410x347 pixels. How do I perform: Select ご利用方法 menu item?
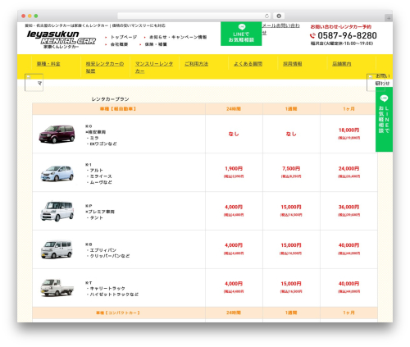196,64
